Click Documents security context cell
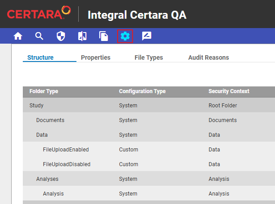Image resolution: width=275 pixels, height=204 pixels. [x=223, y=120]
